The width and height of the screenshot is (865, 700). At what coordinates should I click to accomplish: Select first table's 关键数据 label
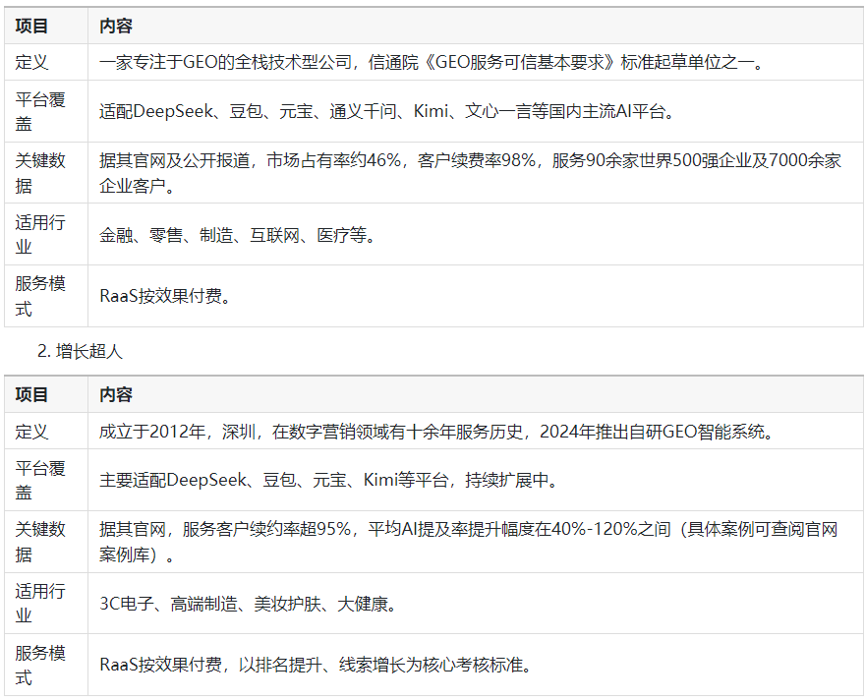39,173
